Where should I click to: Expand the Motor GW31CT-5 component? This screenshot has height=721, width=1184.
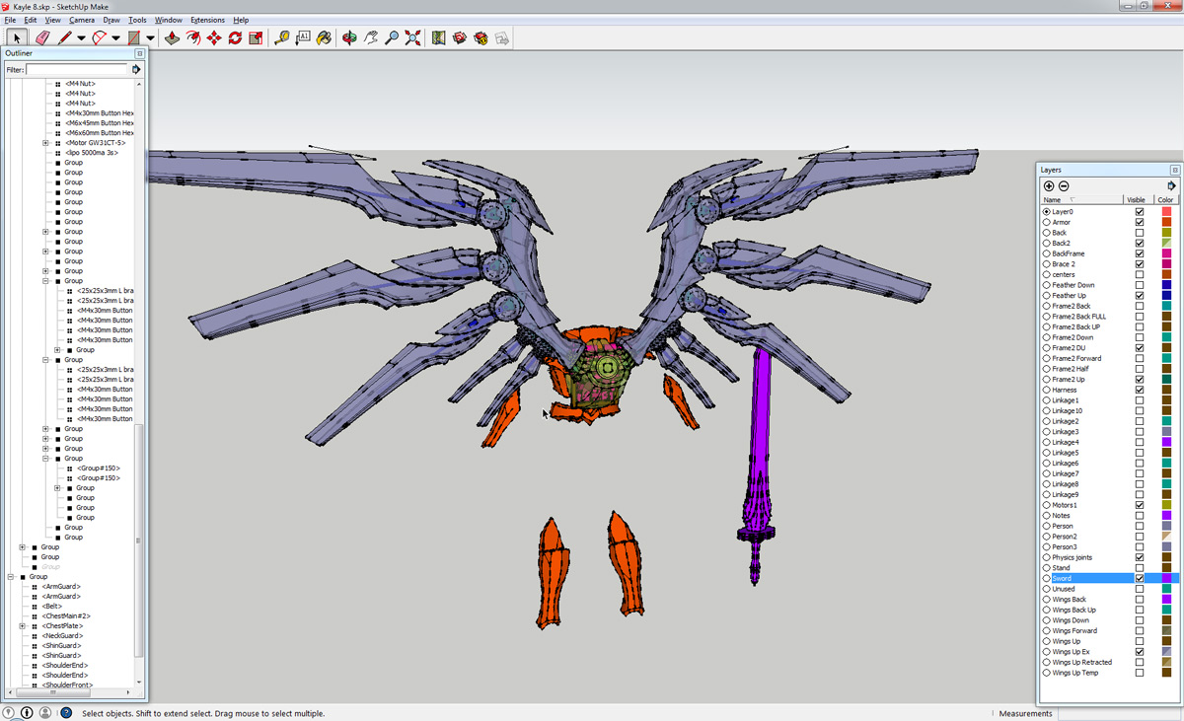(45, 143)
